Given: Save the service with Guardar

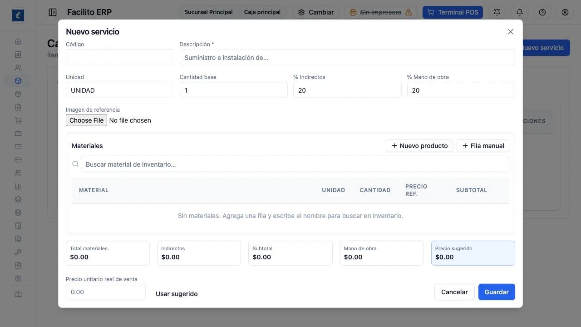Looking at the screenshot, I should point(497,292).
